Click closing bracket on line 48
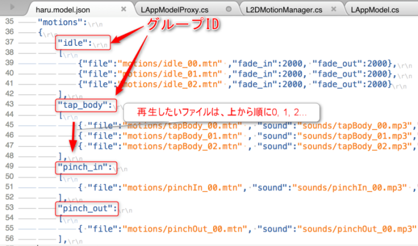Screen dimensions: 418x246 click(60, 156)
